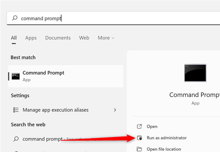Select the "command prompt" web search suggestion
The image size is (220, 152).
(x=42, y=139)
